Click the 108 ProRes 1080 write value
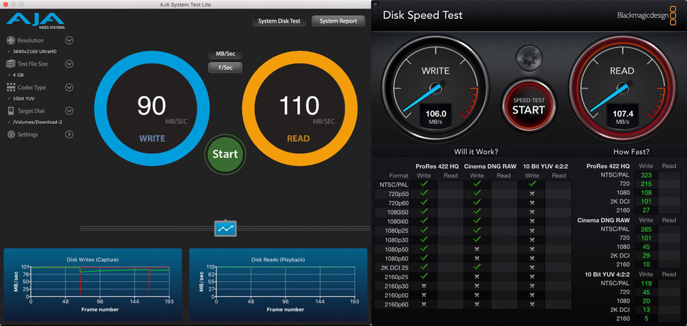This screenshot has width=687, height=326. [646, 193]
